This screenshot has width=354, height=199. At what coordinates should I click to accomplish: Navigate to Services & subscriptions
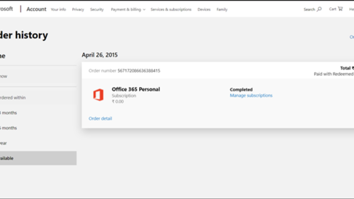171,9
